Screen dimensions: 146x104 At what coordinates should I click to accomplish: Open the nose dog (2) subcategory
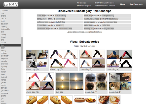120,83
